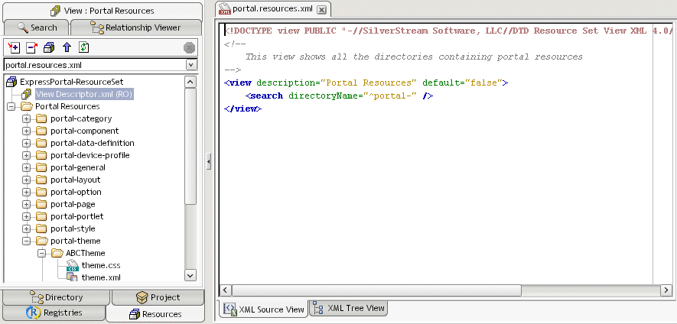Close the portal.resources.xml editor tab
677x324 pixels.
pos(321,9)
